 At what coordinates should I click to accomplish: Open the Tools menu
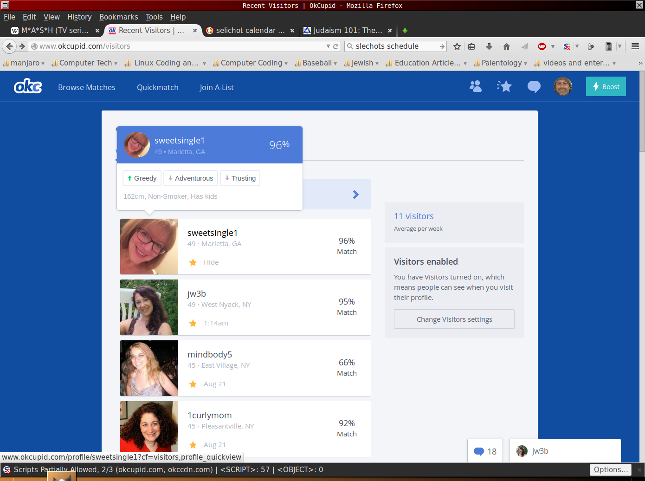click(154, 17)
